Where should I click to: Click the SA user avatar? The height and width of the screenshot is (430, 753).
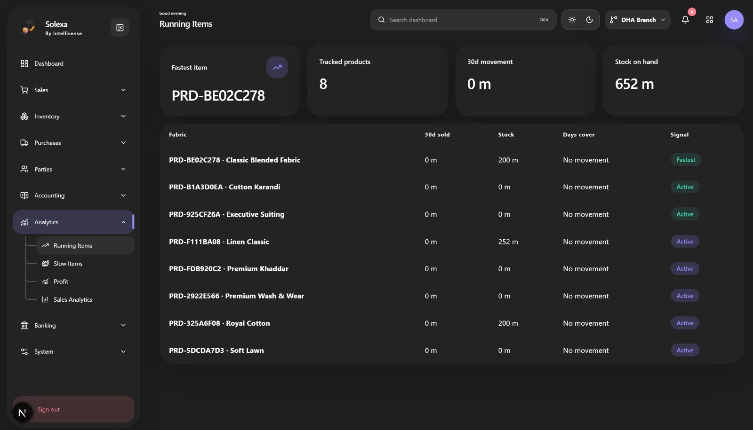734,20
